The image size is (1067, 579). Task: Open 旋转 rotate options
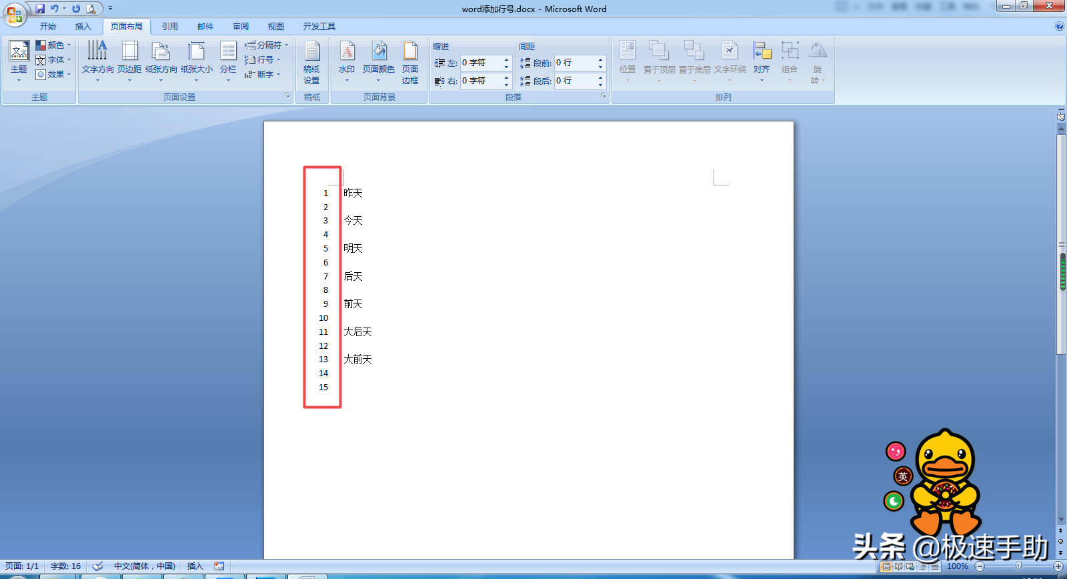click(x=818, y=63)
